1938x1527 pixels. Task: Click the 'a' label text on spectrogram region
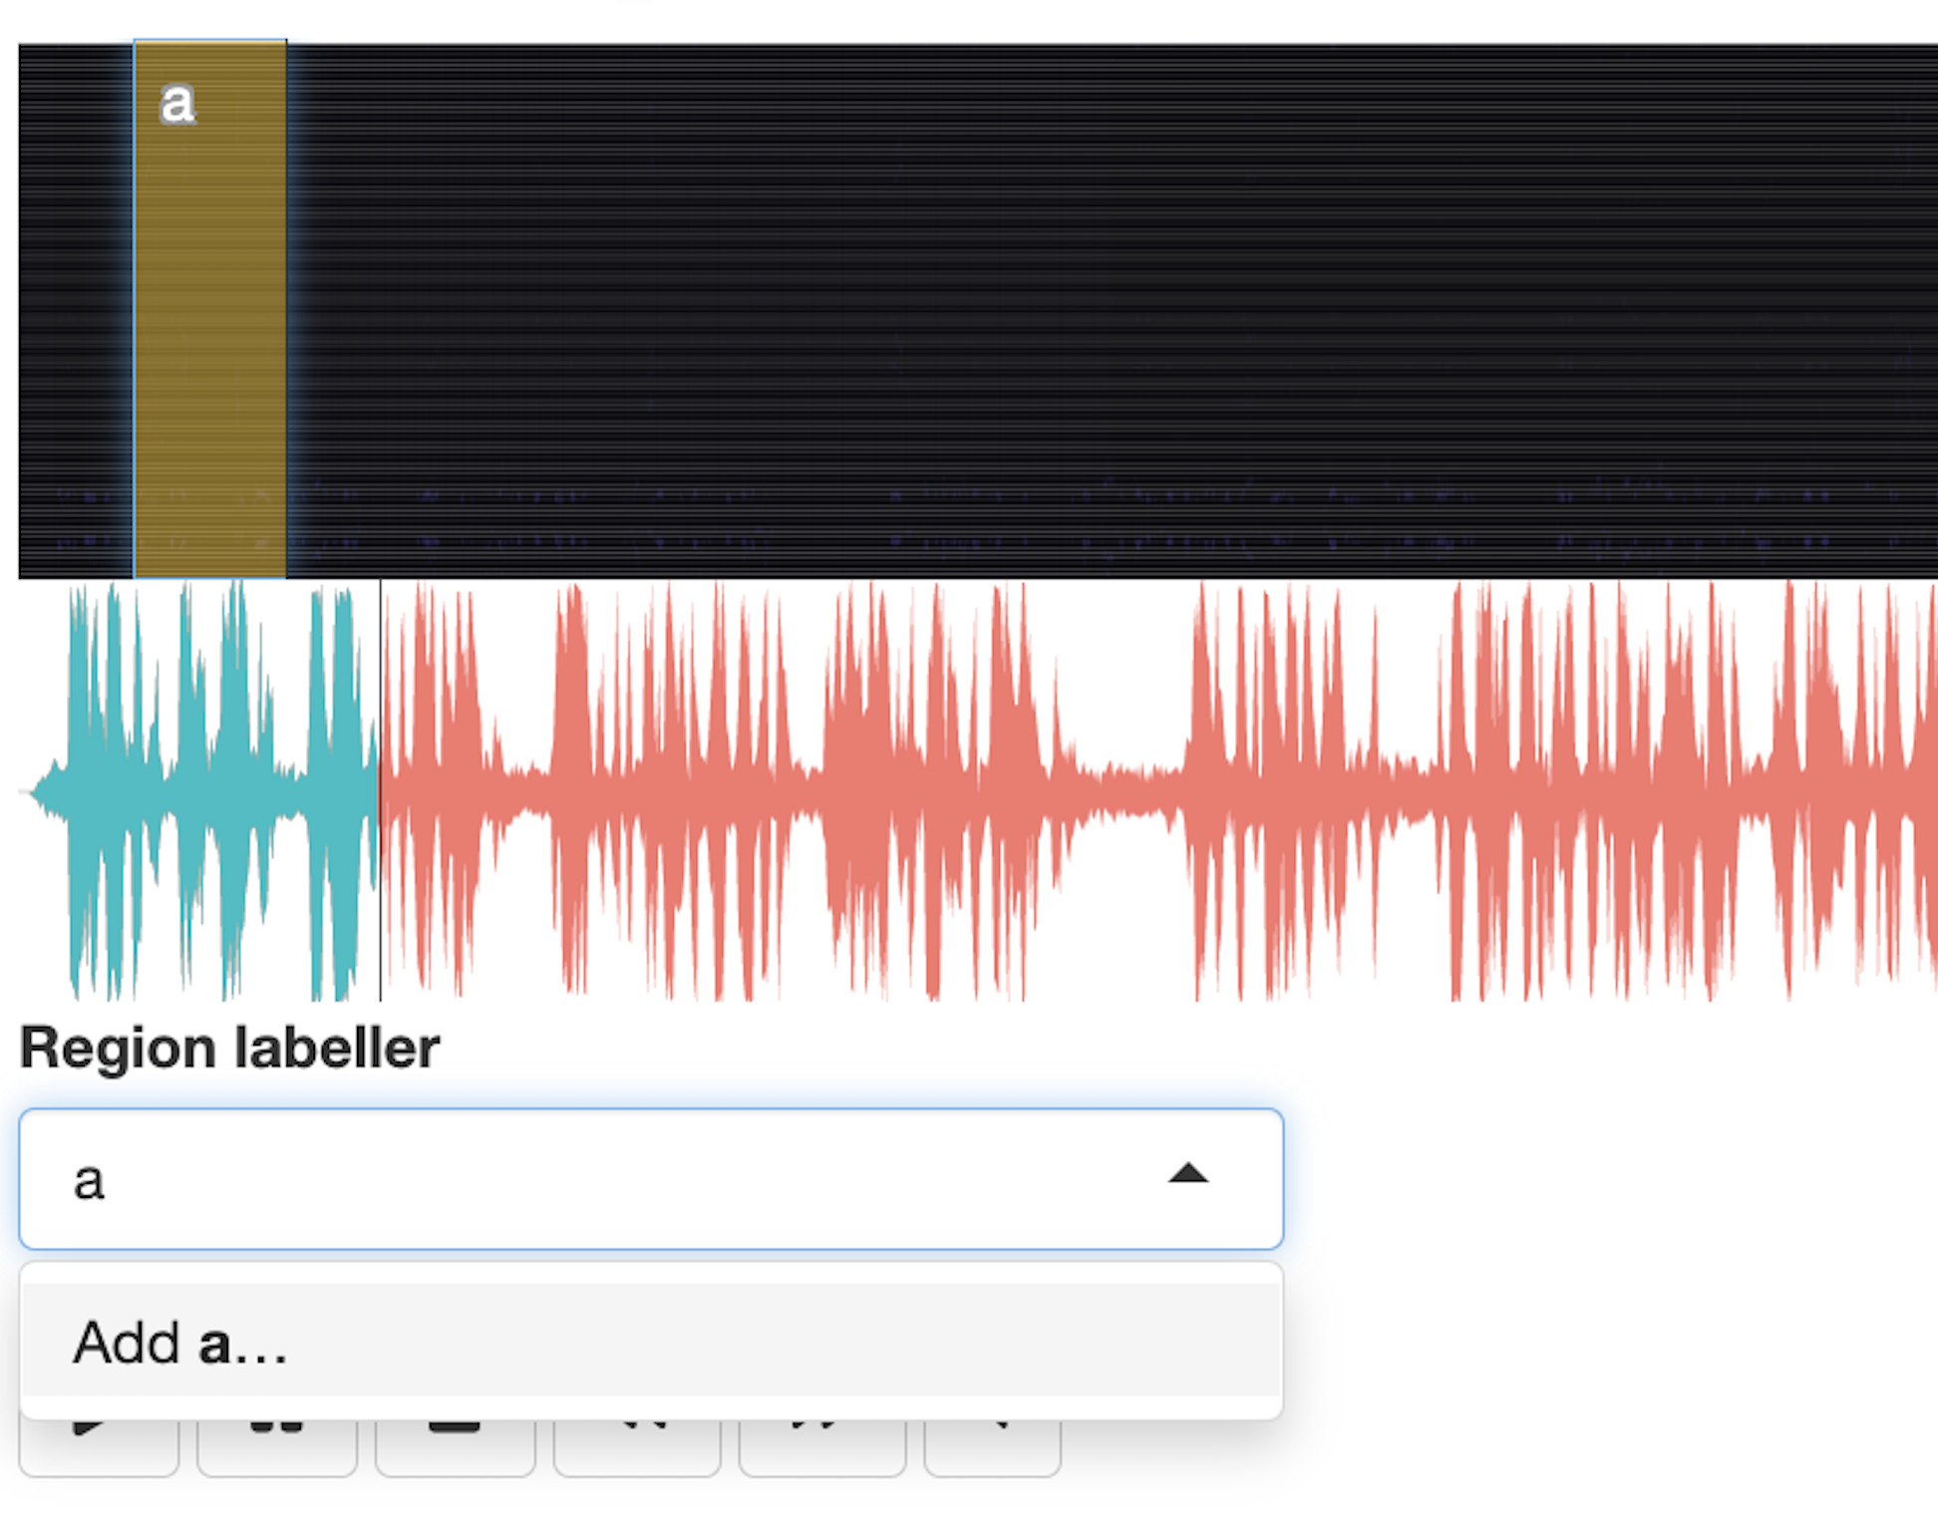(x=177, y=104)
